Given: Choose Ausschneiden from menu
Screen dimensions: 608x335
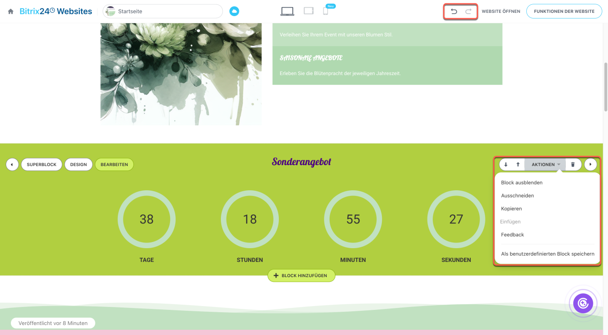Looking at the screenshot, I should [517, 195].
